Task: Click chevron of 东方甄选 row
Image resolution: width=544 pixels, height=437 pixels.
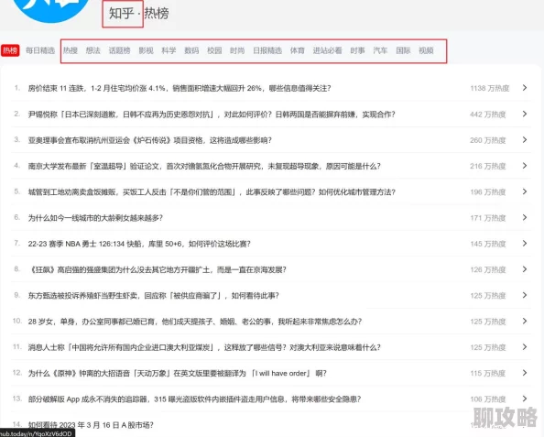Action: 525,295
